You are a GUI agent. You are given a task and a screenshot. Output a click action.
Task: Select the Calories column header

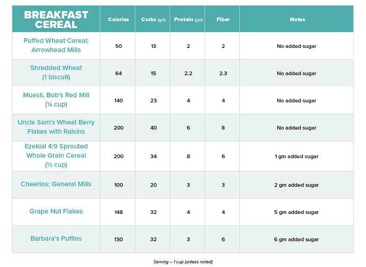pyautogui.click(x=118, y=19)
